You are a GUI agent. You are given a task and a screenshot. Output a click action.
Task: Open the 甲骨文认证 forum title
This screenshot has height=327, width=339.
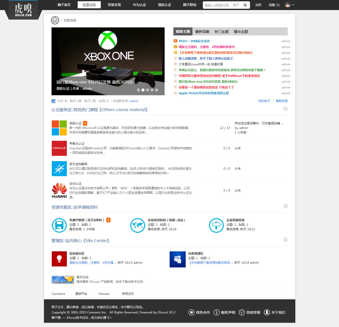tap(77, 144)
